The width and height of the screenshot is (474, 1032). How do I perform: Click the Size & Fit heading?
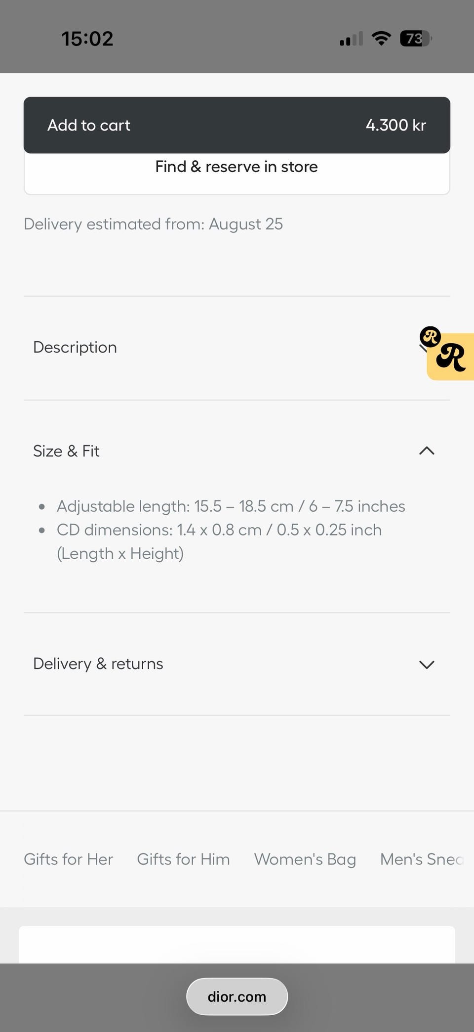click(66, 451)
